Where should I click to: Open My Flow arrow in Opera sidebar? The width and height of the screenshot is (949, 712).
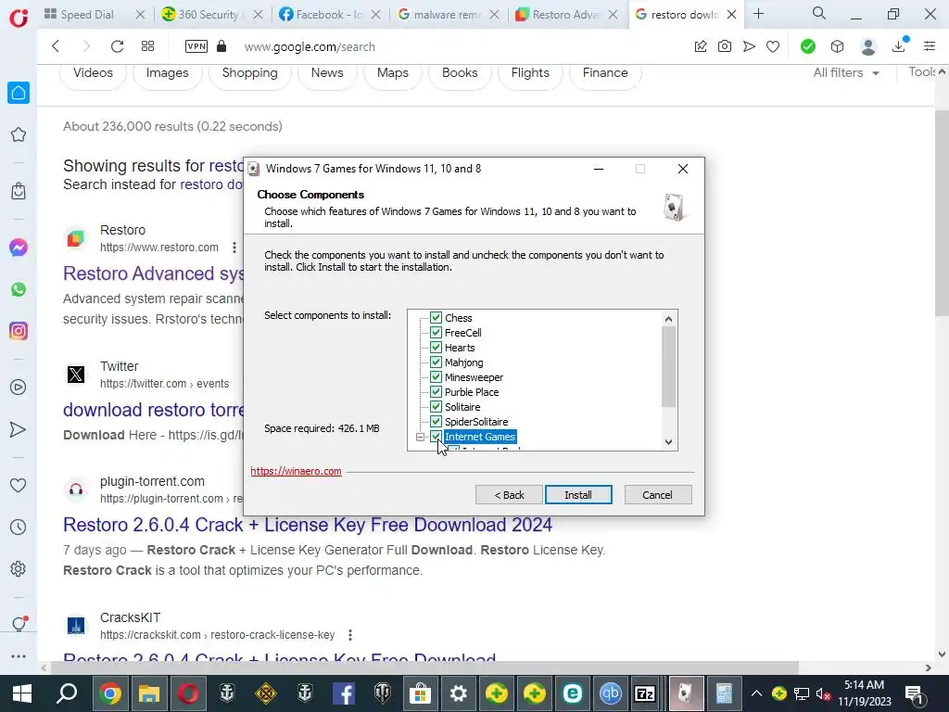19,429
